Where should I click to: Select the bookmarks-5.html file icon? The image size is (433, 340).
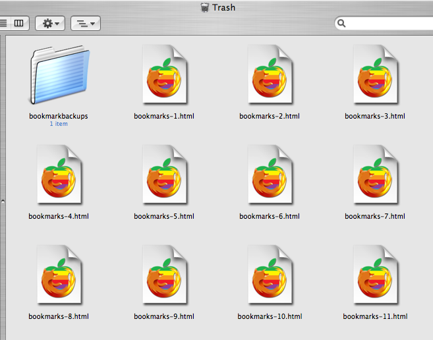pos(165,175)
